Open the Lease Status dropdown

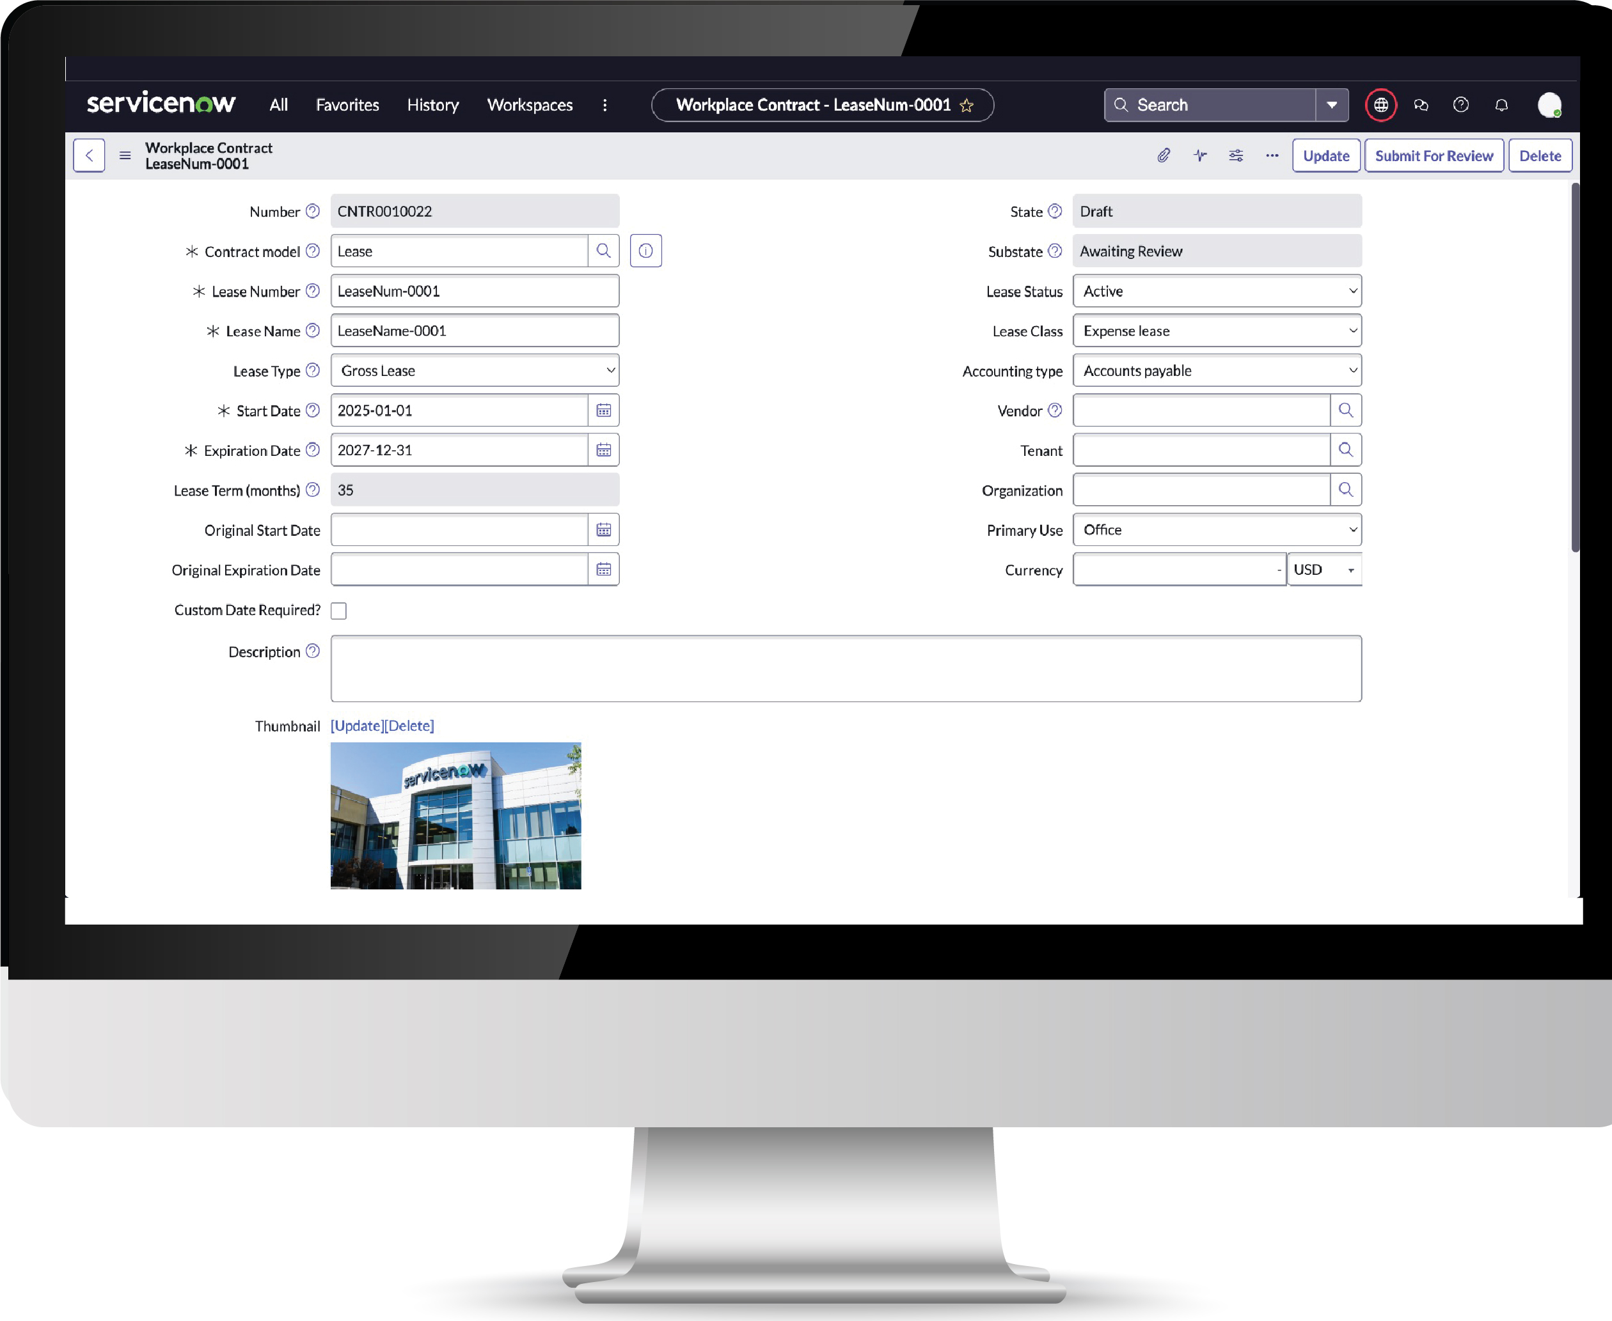point(1216,292)
